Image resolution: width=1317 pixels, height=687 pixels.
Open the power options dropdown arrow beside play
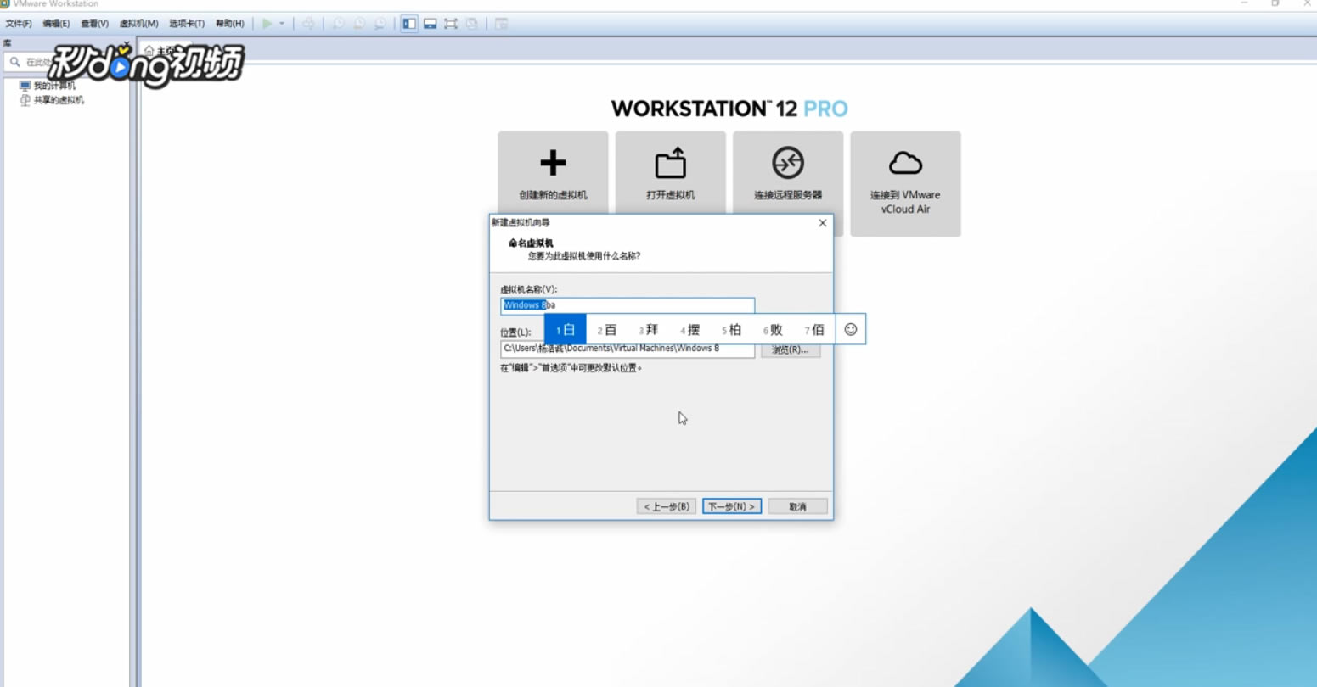(x=282, y=24)
